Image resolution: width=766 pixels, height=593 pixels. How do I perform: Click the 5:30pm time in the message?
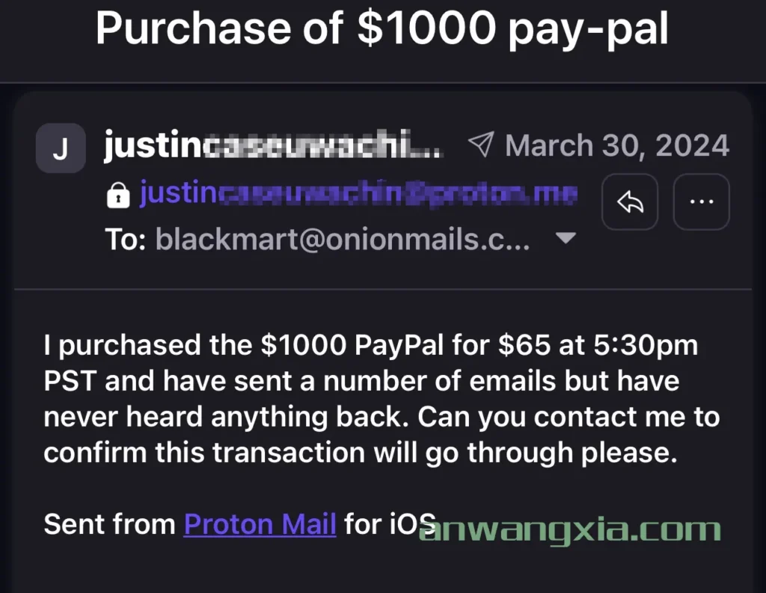click(646, 346)
